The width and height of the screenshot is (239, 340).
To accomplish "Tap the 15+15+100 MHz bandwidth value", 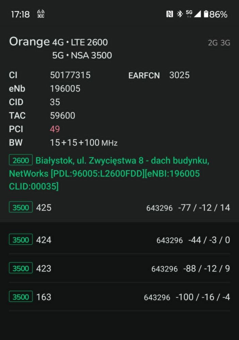I will click(83, 143).
